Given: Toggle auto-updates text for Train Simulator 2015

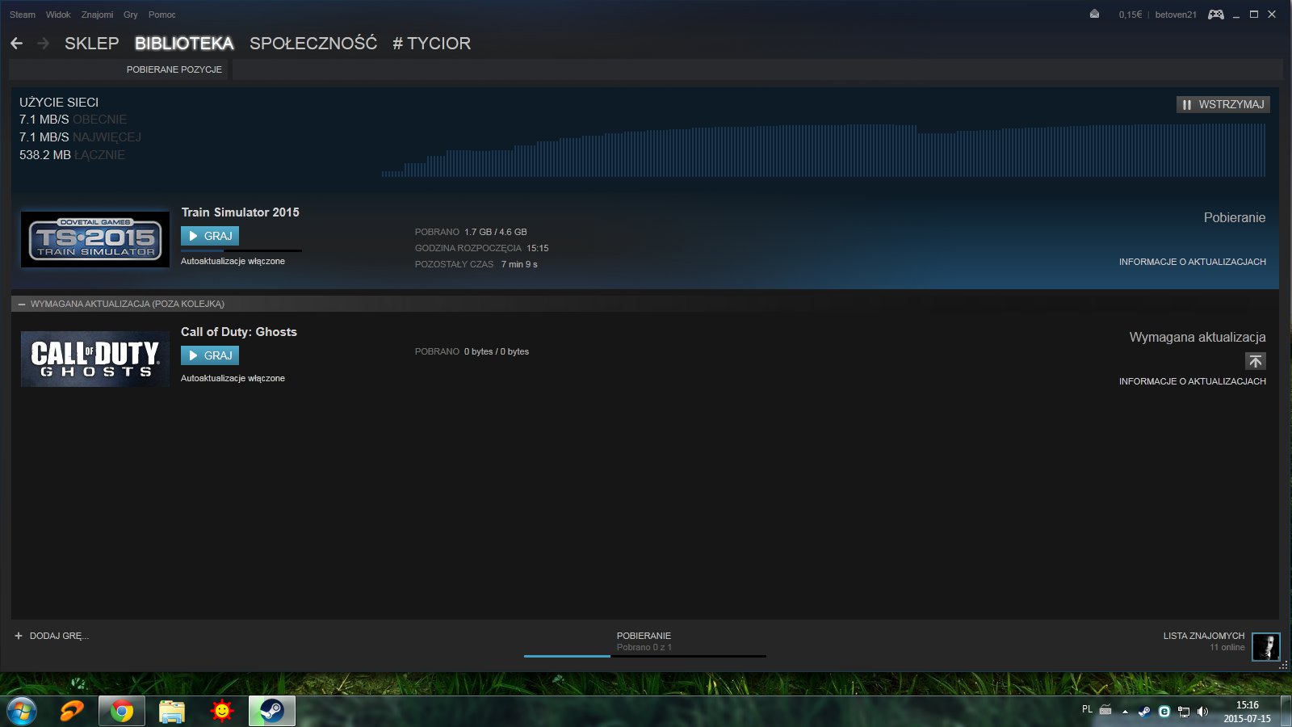Looking at the screenshot, I should (x=233, y=262).
